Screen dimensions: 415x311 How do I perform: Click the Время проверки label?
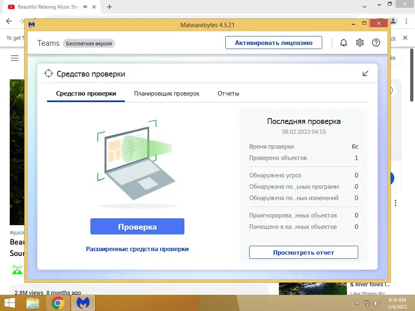(271, 147)
